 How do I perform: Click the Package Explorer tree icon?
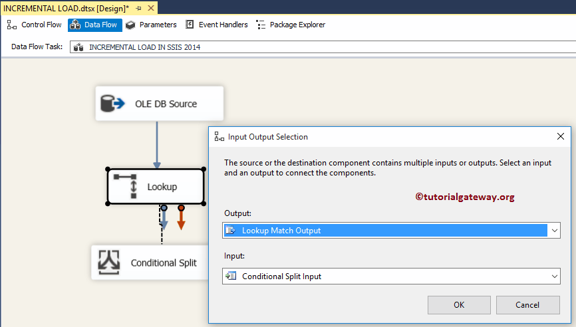tap(261, 25)
